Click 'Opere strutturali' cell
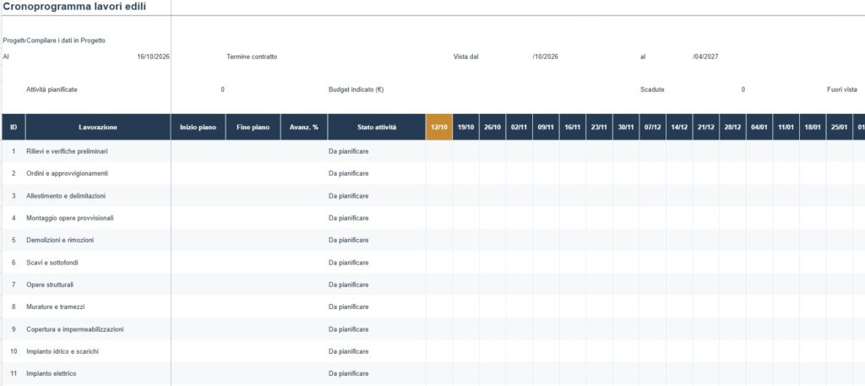This screenshot has height=386, width=865. [x=98, y=285]
